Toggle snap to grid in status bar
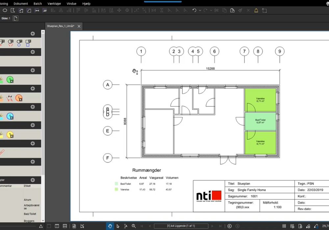Screen dimensions: 329x230 click(292, 226)
